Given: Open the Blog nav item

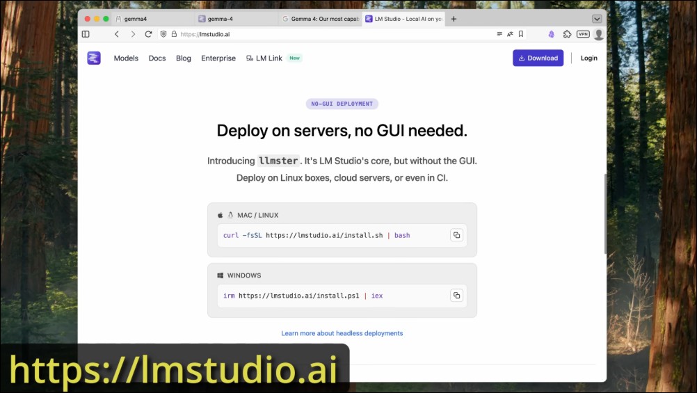Looking at the screenshot, I should click(x=183, y=58).
